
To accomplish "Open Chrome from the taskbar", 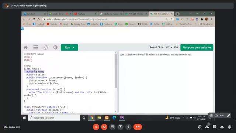I will point(92,118).
